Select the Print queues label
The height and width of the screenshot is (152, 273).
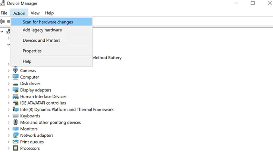(x=32, y=142)
